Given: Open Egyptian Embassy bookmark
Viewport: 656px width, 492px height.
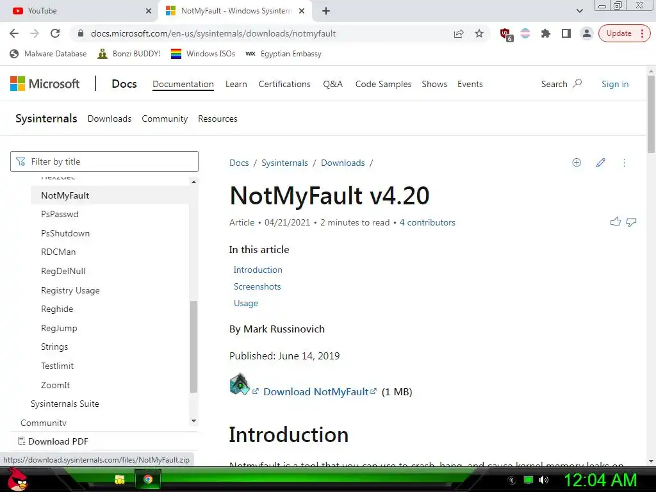Looking at the screenshot, I should coord(283,54).
